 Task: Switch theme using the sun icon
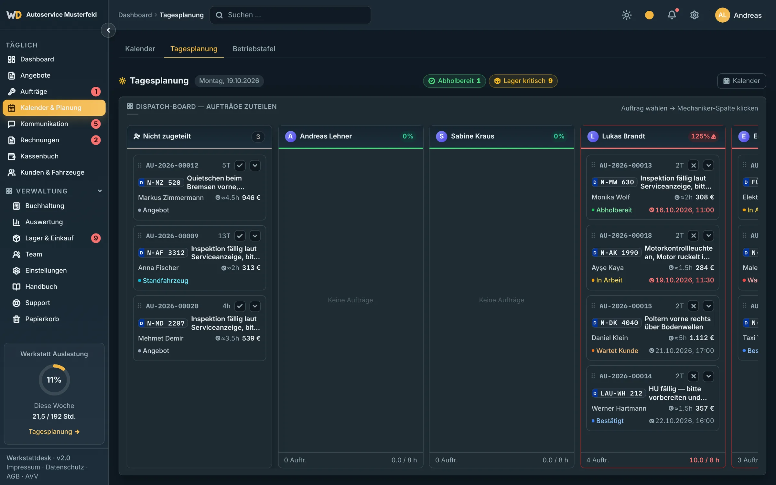coord(627,15)
